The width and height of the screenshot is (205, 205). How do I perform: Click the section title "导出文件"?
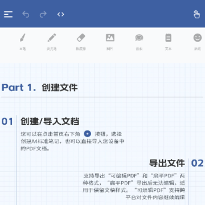coord(167,163)
